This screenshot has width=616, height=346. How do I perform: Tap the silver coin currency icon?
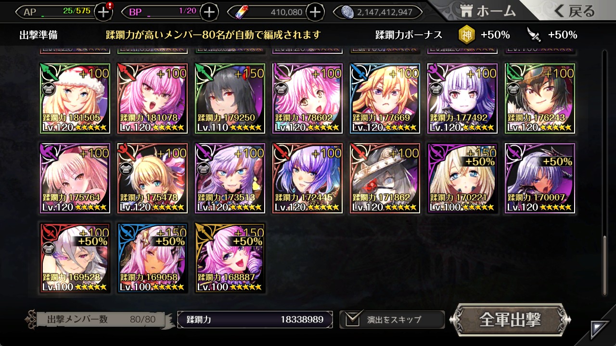(347, 12)
